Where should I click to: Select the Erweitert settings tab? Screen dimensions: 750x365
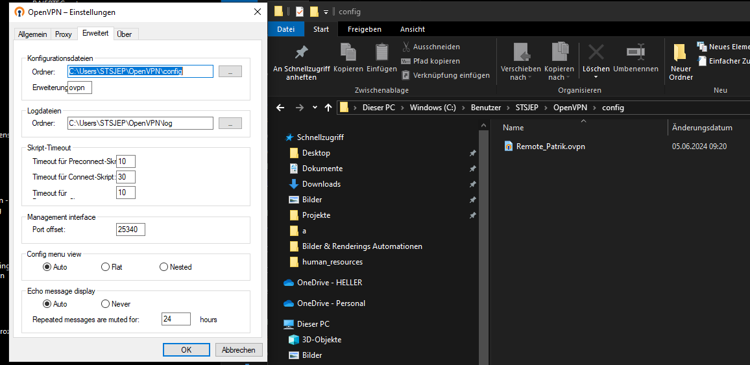[95, 33]
